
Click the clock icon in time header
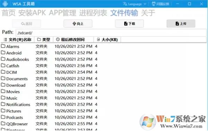[58, 39]
